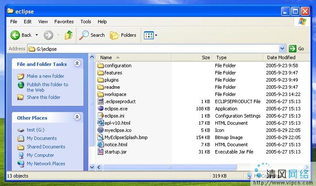
Task: Collapse the Other Places panel
Action: click(x=77, y=117)
